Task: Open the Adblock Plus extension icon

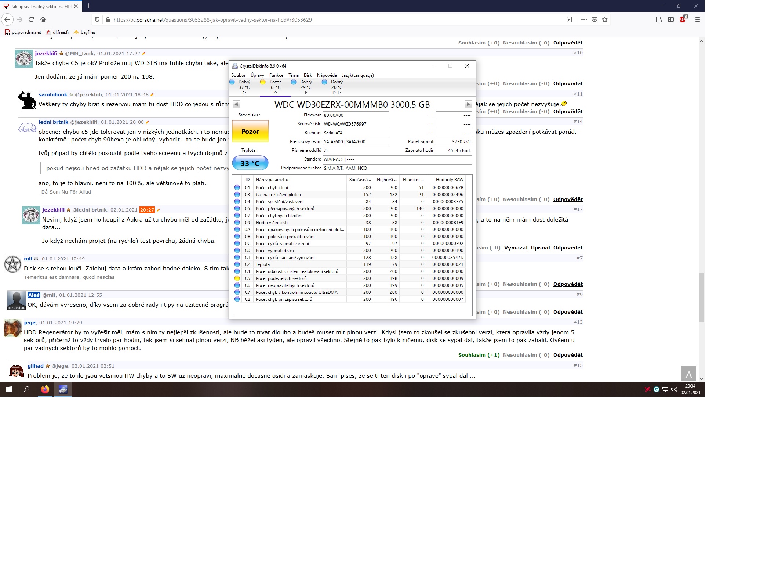Action: (683, 19)
